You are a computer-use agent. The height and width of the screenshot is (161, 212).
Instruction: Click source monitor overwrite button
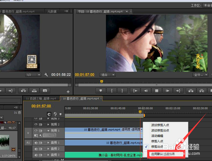coord(34,91)
